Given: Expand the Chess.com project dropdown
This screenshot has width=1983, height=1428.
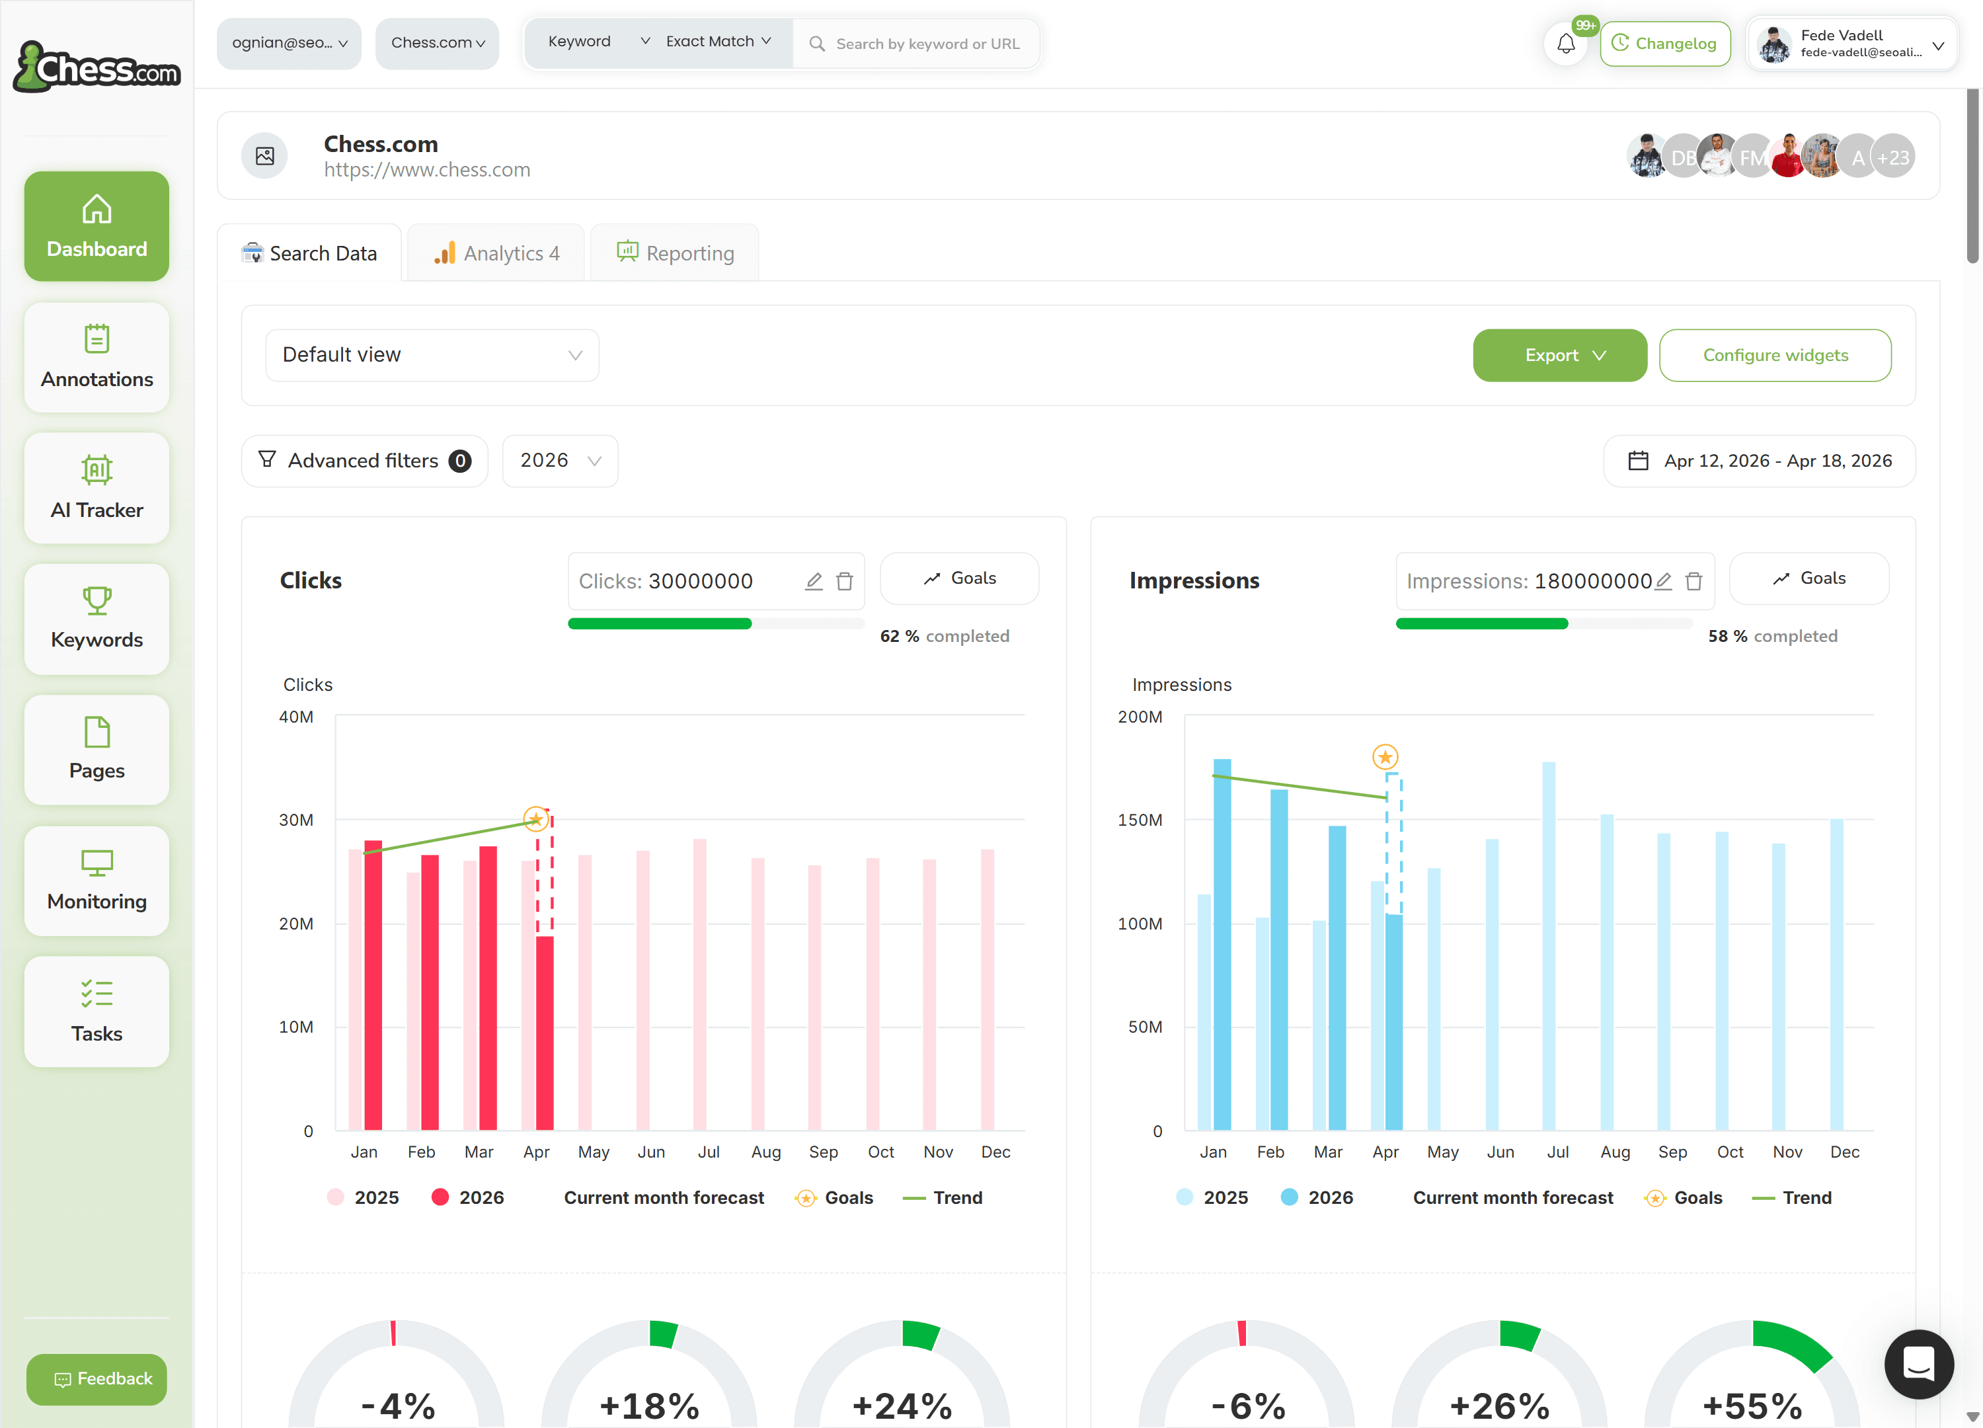Looking at the screenshot, I should (x=437, y=44).
